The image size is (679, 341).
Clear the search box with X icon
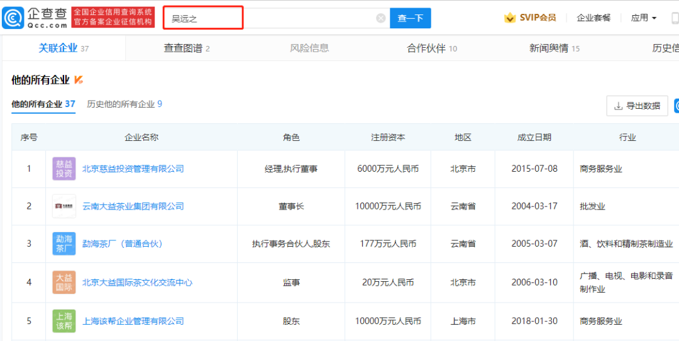pyautogui.click(x=380, y=18)
